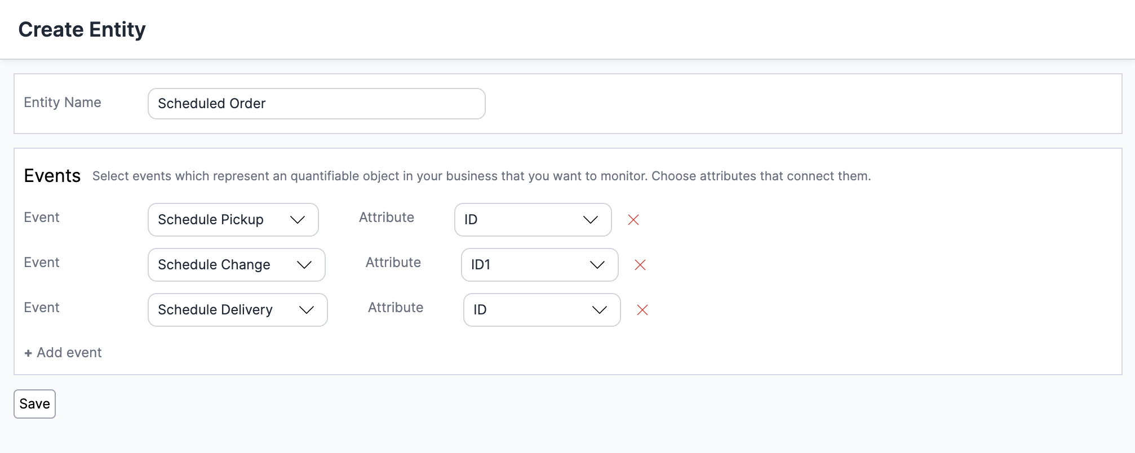Click the Event label beside Schedule Delivery
The image size is (1135, 453).
pos(42,308)
